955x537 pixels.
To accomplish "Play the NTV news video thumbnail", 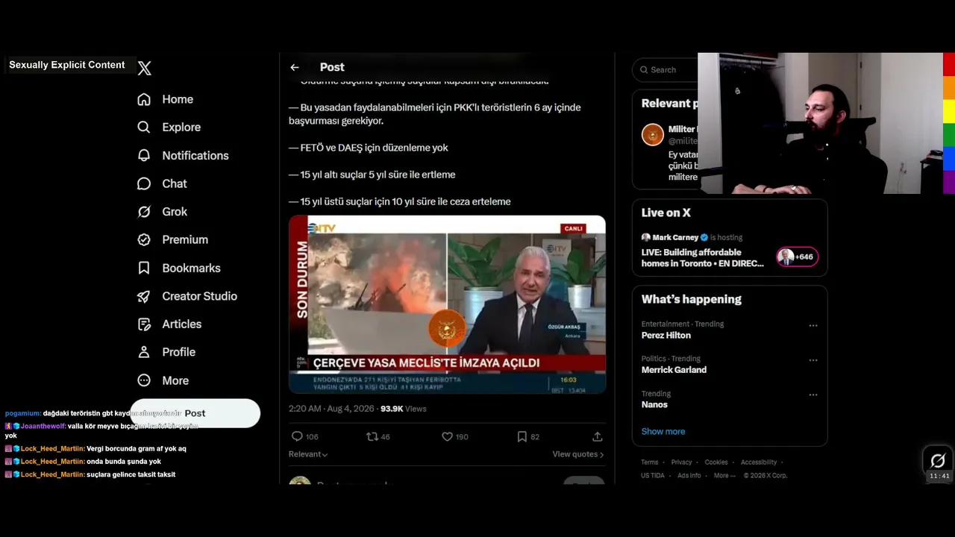I will point(447,304).
